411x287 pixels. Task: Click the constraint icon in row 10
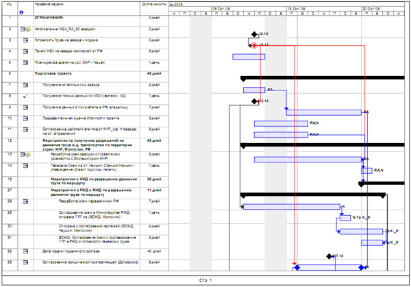pos(25,118)
